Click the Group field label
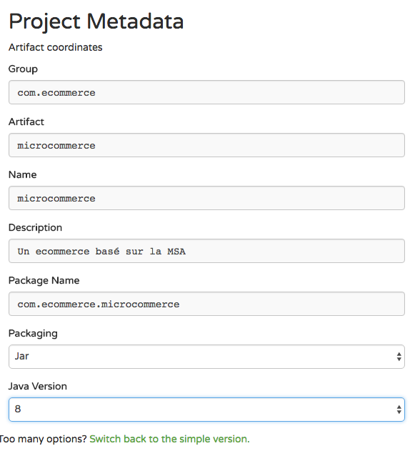This screenshot has width=410, height=461. (x=23, y=69)
